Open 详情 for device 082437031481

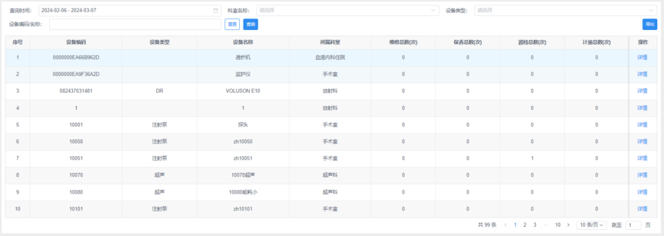coord(642,91)
